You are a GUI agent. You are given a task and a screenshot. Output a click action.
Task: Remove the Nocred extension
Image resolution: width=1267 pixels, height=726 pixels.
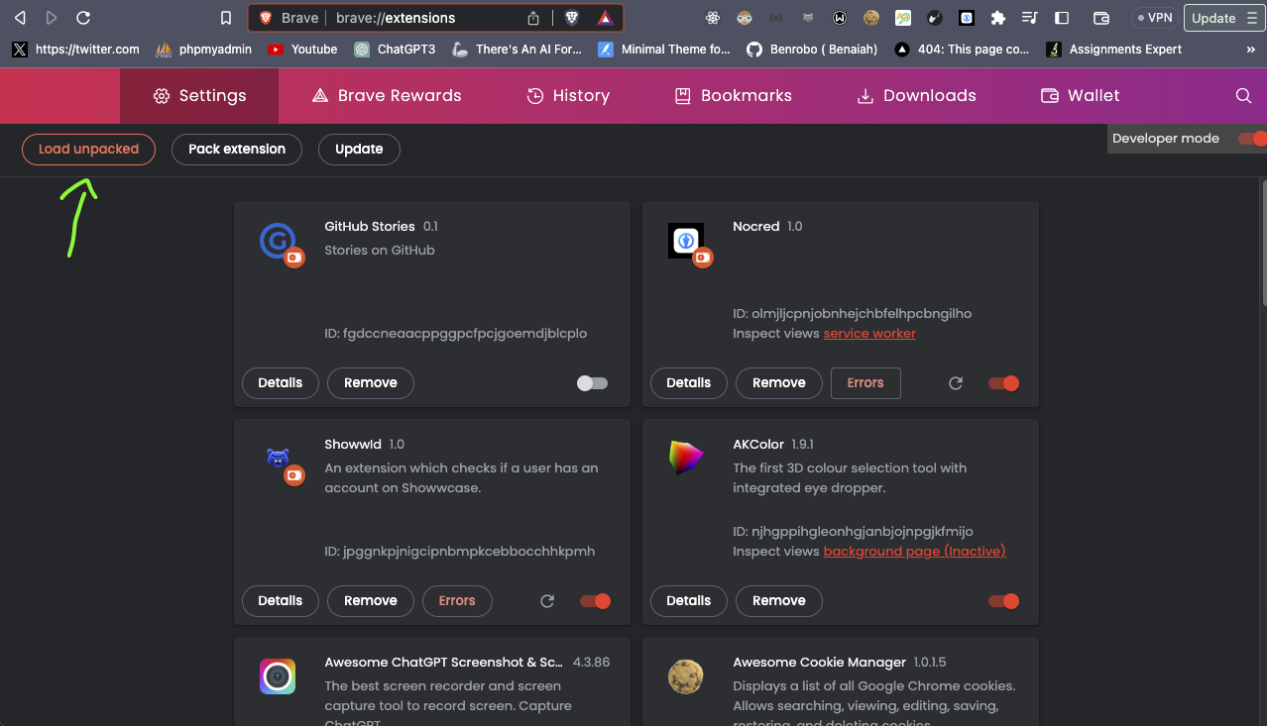(x=779, y=382)
